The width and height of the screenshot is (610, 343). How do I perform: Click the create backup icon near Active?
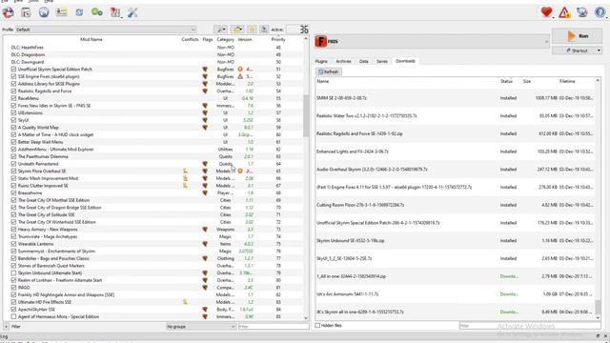(x=264, y=30)
